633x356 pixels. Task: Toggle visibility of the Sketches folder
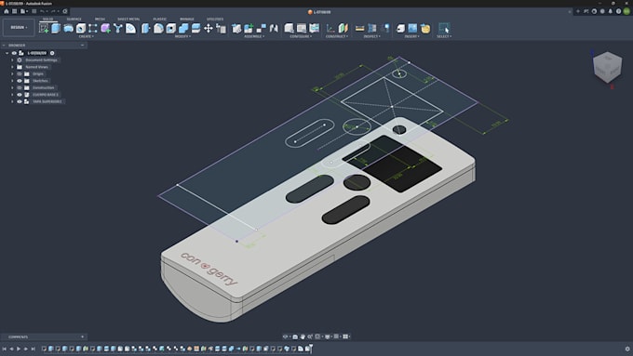coord(20,81)
